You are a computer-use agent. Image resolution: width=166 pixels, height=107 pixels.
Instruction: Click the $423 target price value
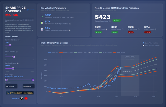click(x=103, y=17)
